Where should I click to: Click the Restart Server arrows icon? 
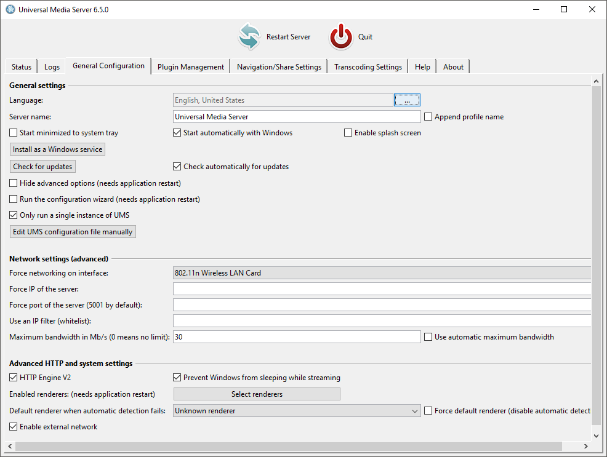coord(249,36)
